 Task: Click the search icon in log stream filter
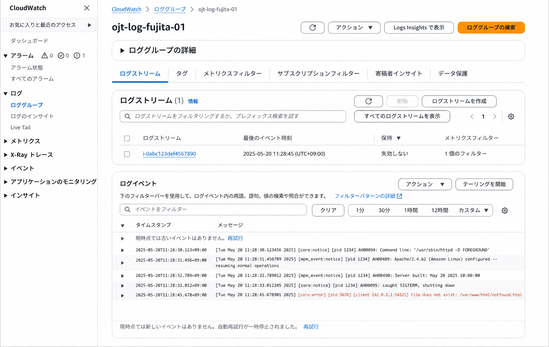[x=127, y=116]
